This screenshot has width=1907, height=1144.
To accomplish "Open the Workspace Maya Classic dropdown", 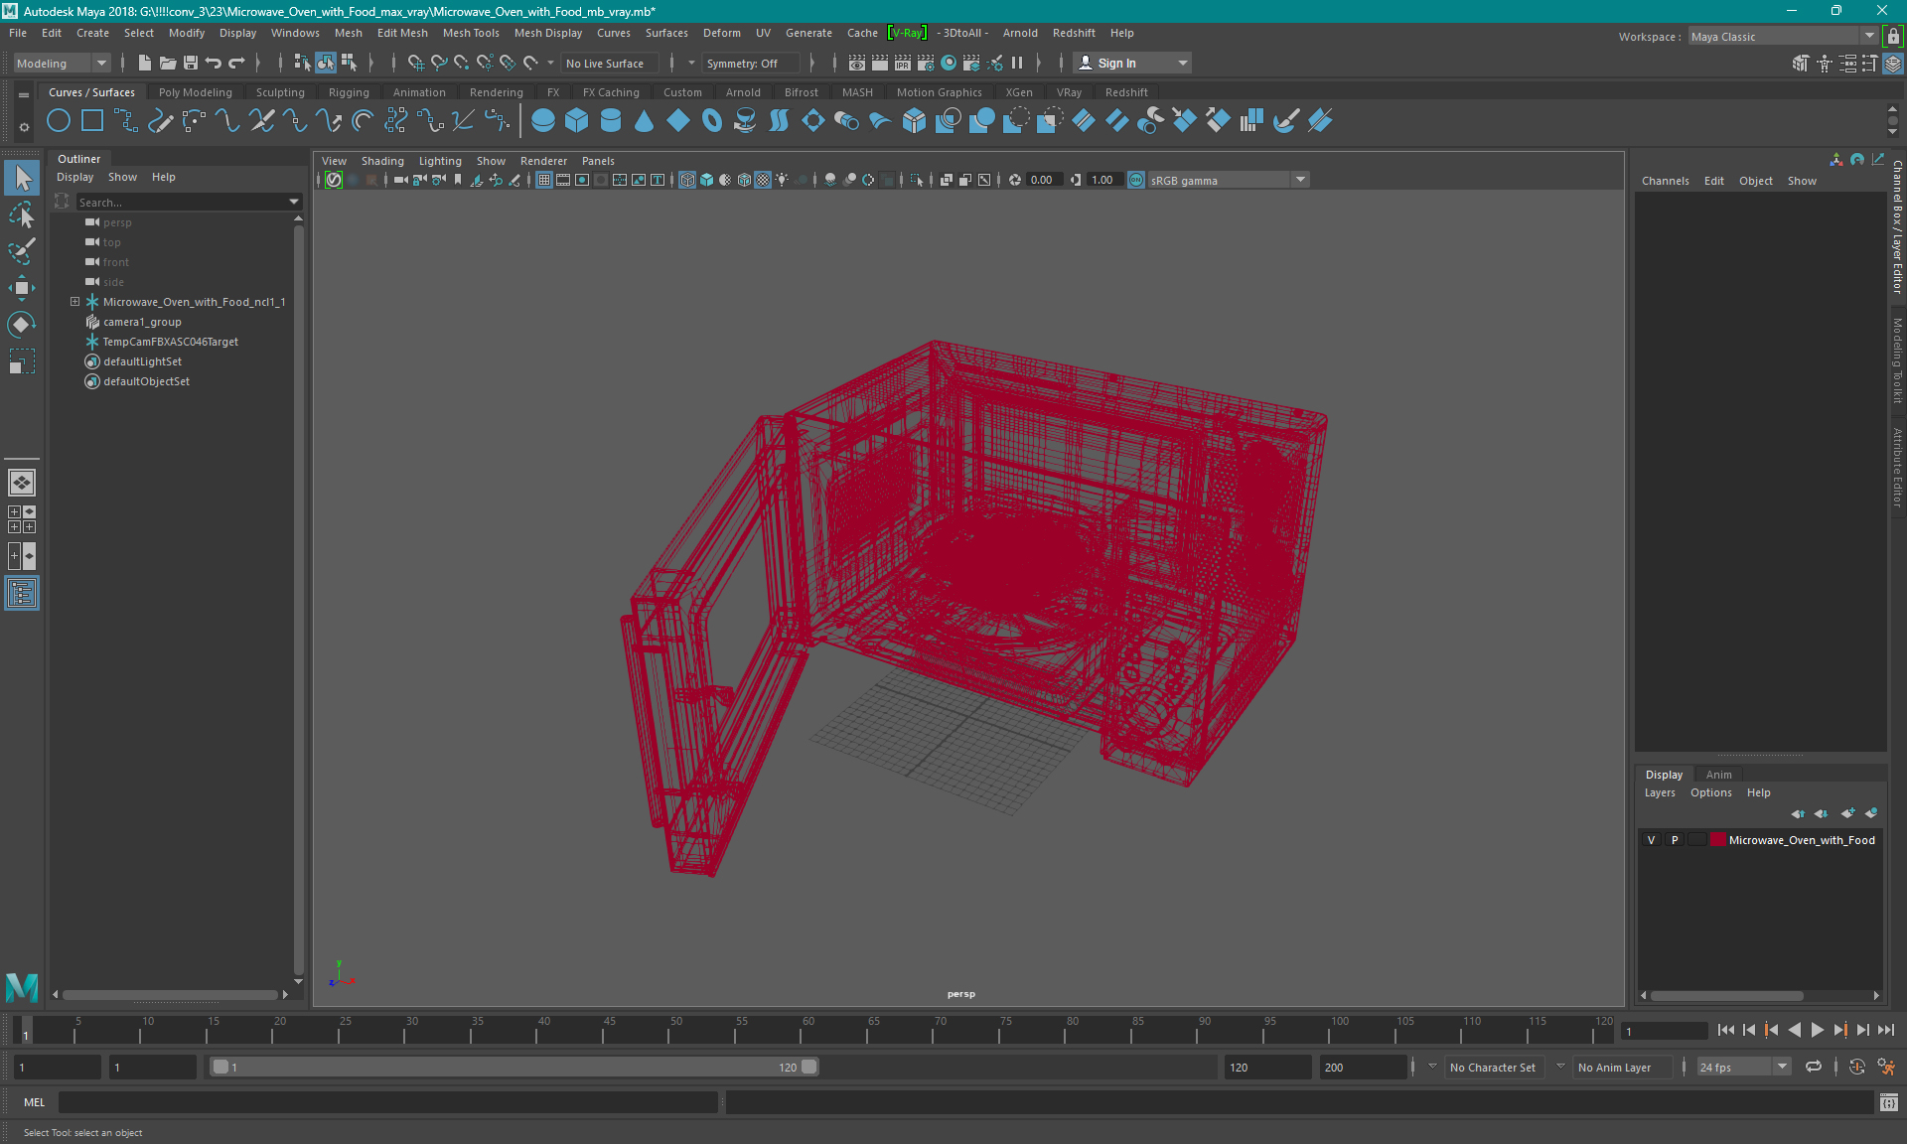I will pos(1783,37).
